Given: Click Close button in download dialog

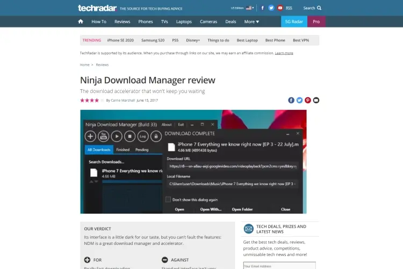Looking at the screenshot, I should pyautogui.click(x=285, y=209).
